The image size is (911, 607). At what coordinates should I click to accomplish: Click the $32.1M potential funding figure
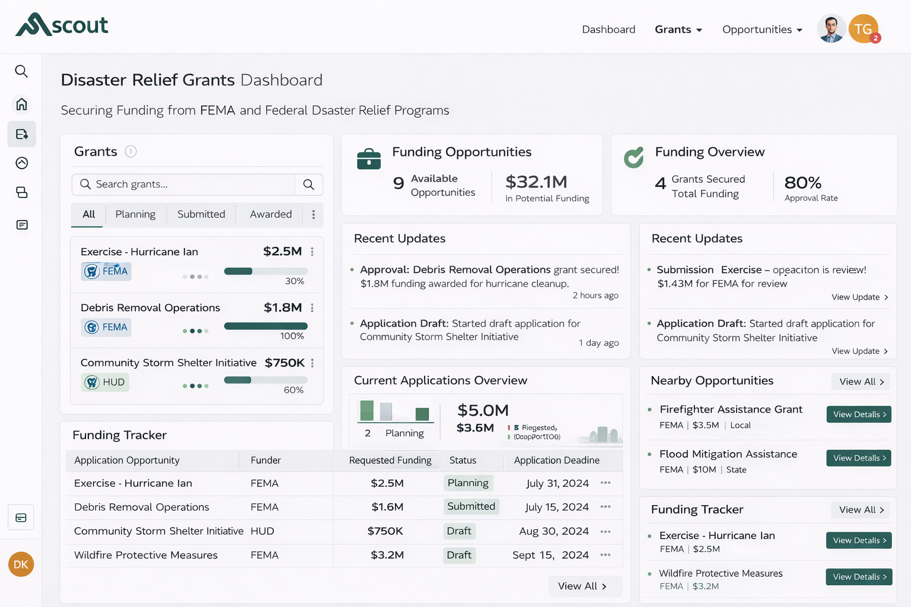point(536,182)
